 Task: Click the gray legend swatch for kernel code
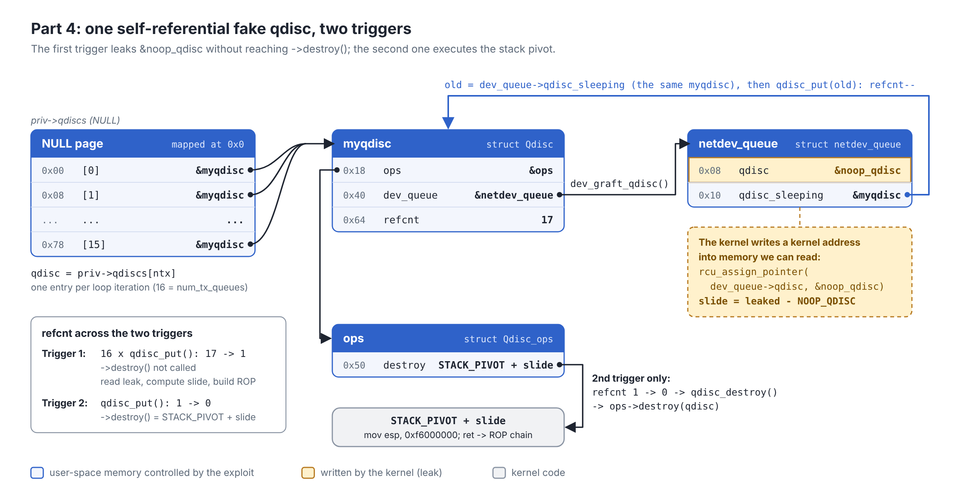[499, 473]
